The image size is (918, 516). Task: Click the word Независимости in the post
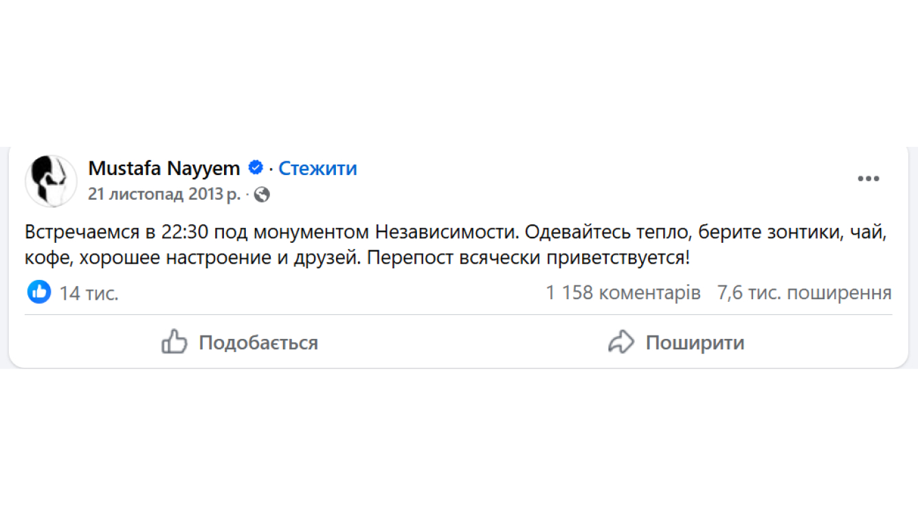[x=447, y=232]
